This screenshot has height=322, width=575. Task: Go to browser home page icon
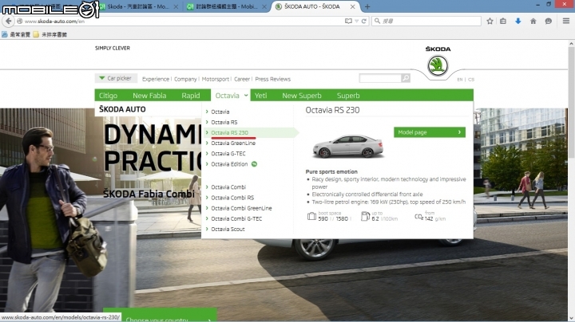533,22
